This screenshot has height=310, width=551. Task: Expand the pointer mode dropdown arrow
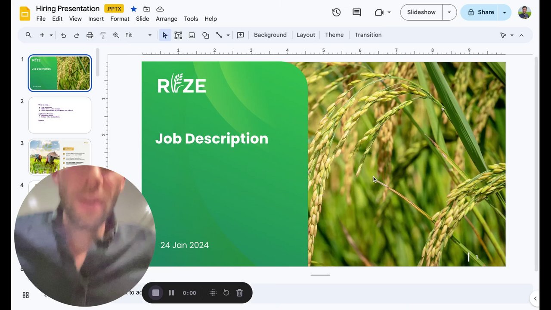click(512, 35)
